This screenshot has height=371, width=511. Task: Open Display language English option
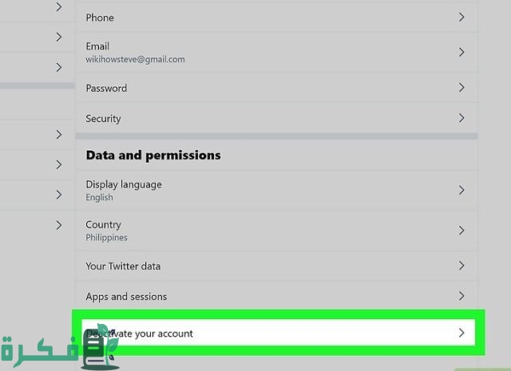tap(277, 190)
